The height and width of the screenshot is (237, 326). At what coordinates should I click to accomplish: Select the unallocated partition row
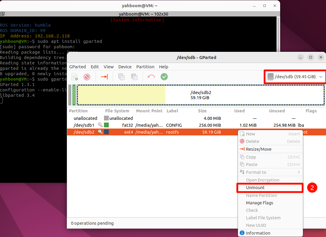coord(197,118)
